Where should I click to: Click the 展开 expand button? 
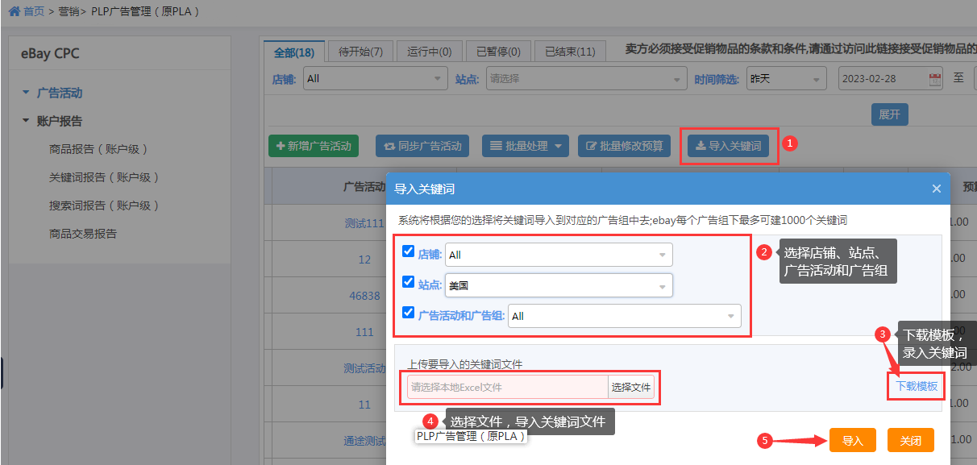[889, 114]
